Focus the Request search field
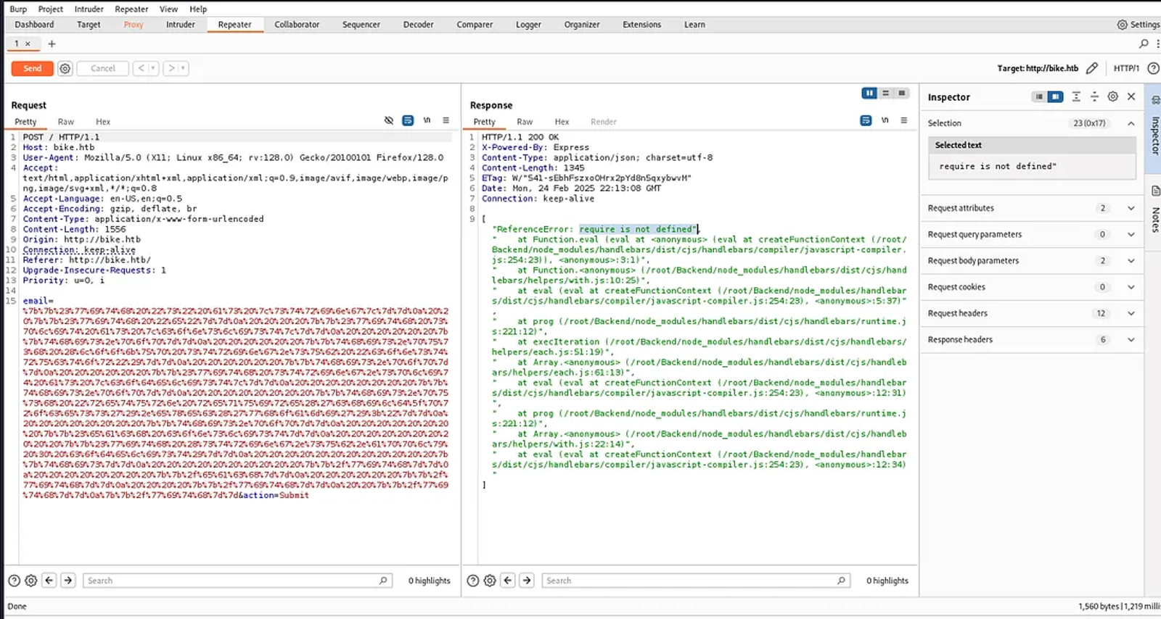 (x=237, y=581)
